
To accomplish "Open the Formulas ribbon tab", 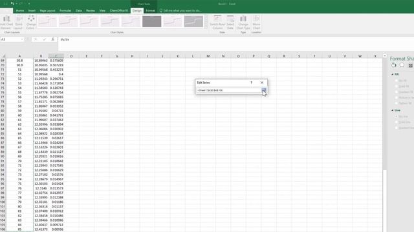I will [x=65, y=10].
